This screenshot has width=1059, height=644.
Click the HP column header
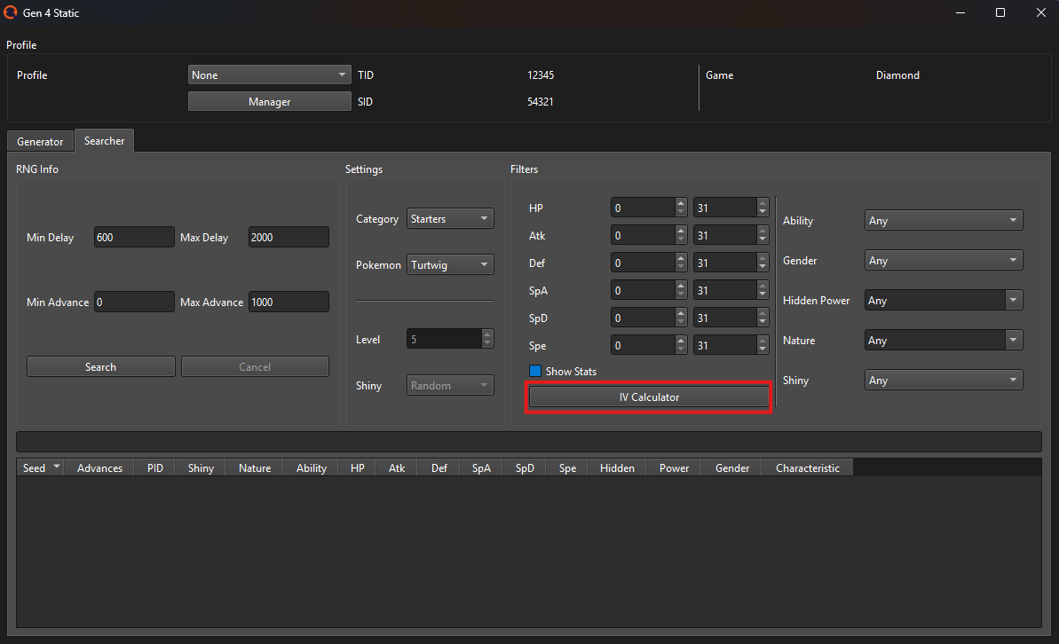point(357,467)
